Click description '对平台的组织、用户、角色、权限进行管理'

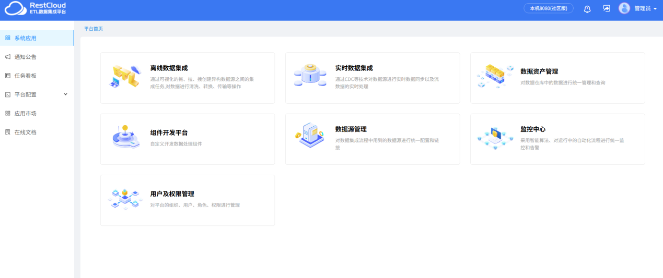(x=195, y=205)
